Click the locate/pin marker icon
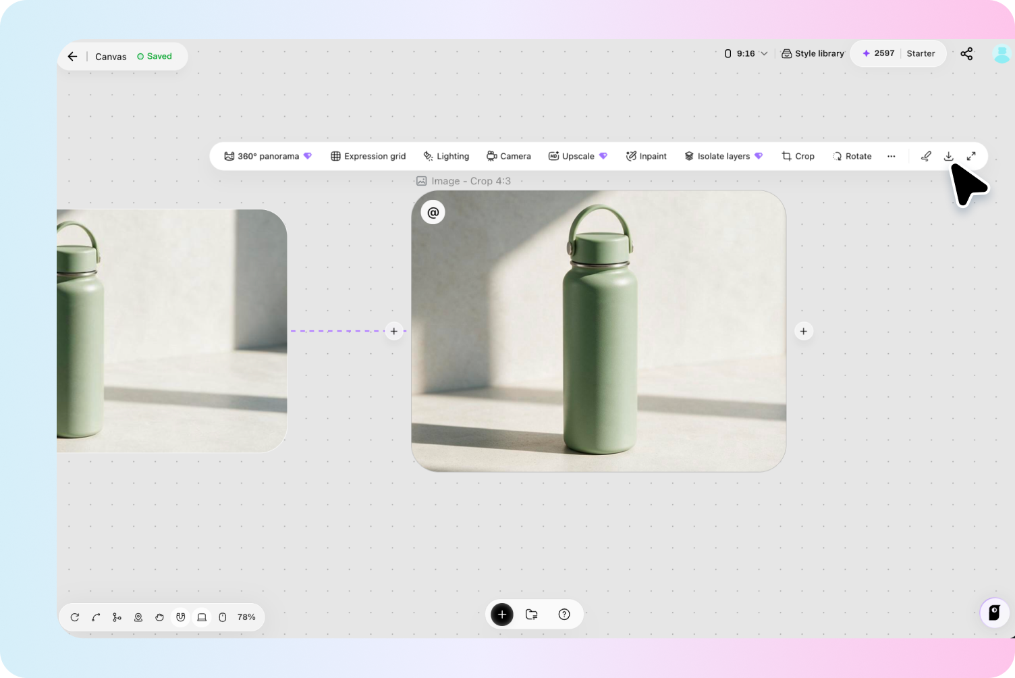This screenshot has height=678, width=1015. pyautogui.click(x=138, y=617)
